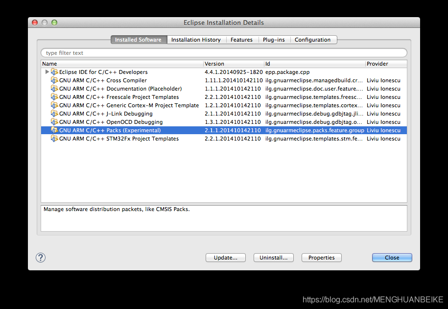448x309 pixels.
Task: Click the GNU ARM Cross Compiler feature icon
Action: [x=54, y=80]
